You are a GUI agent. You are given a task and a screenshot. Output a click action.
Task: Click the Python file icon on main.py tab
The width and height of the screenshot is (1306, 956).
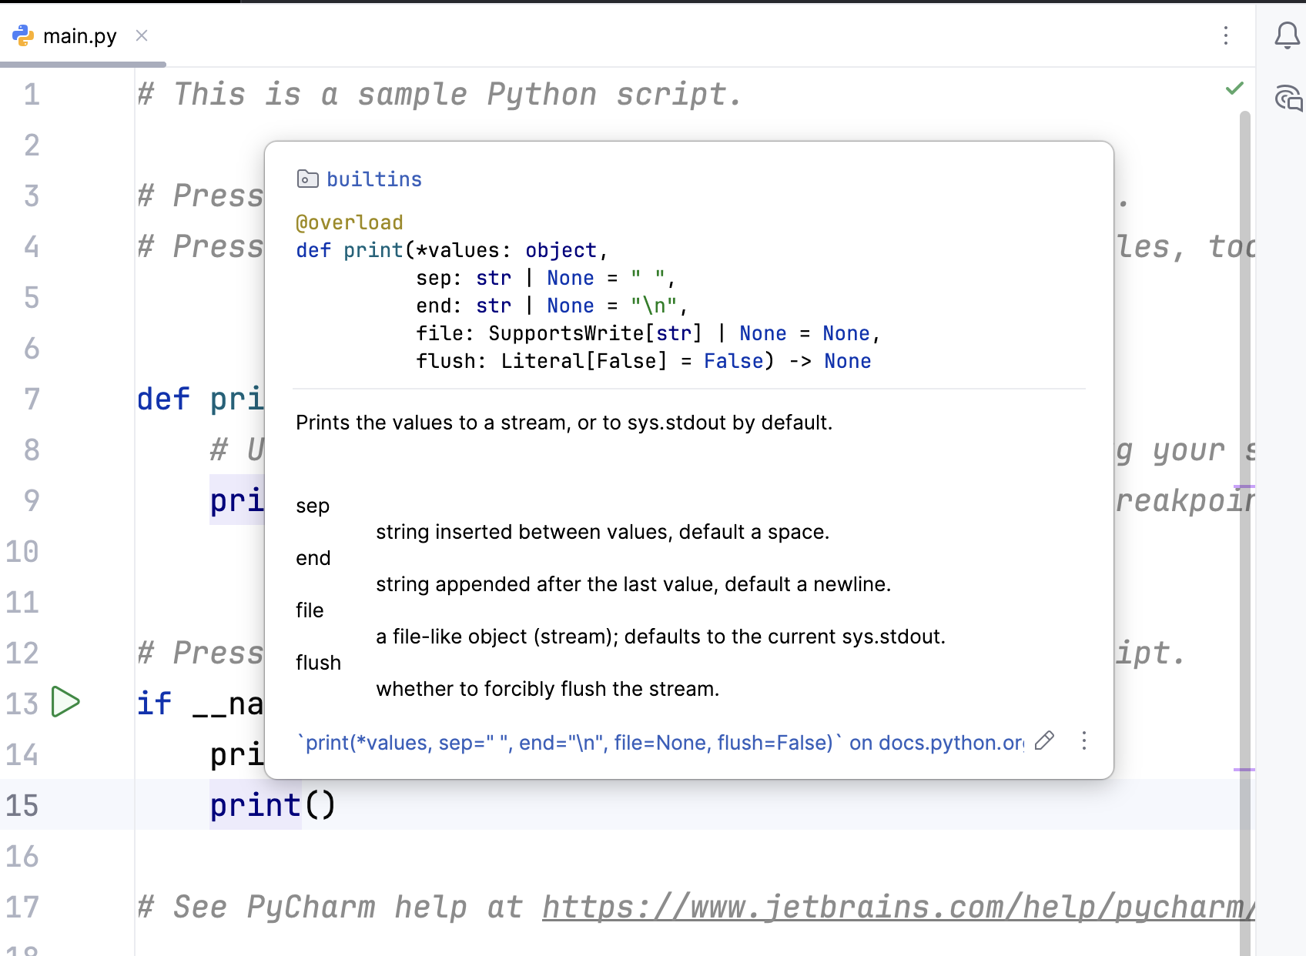23,35
